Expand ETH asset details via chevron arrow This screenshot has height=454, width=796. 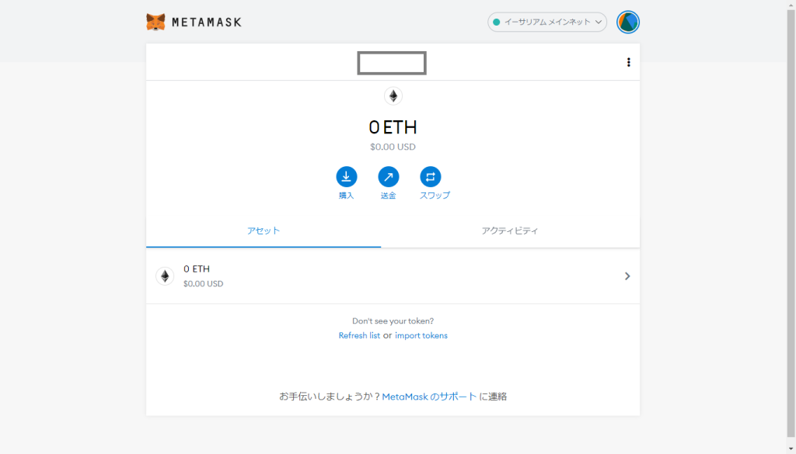click(x=627, y=276)
